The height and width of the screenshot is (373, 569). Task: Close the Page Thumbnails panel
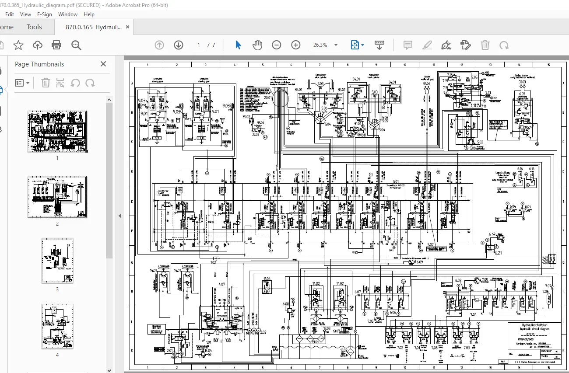coord(103,64)
